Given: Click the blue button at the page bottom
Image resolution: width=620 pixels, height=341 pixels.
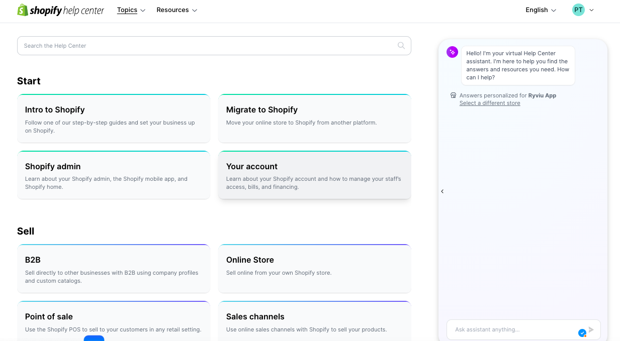Looking at the screenshot, I should pos(94,338).
